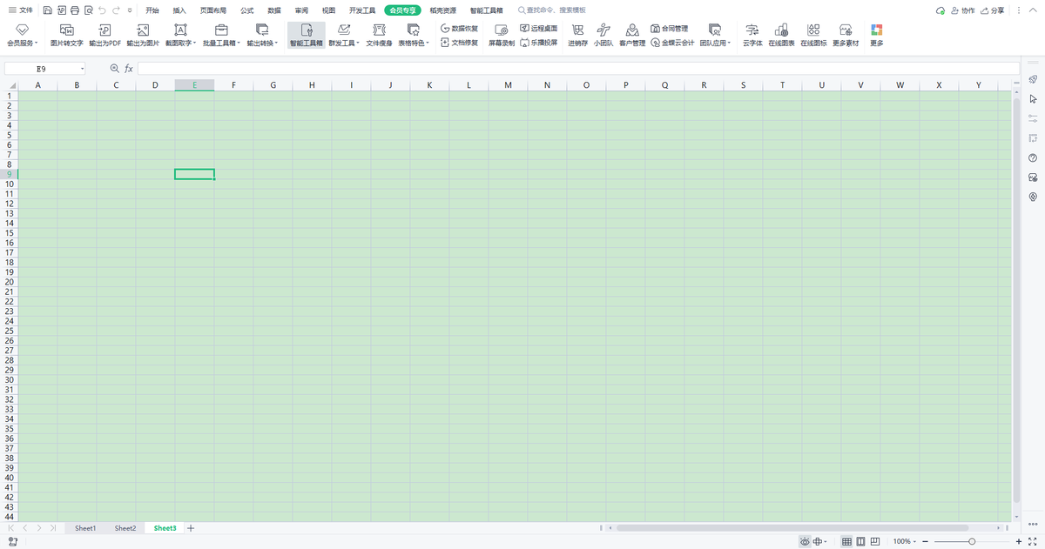Click the print preview icon

click(x=89, y=10)
